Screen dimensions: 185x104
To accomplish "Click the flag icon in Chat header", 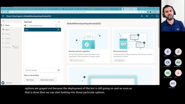I will pos(58,29).
